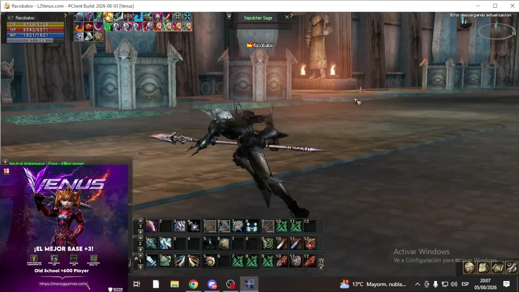Open the character menu icon at bottom right
The height and width of the screenshot is (292, 519).
(470, 268)
